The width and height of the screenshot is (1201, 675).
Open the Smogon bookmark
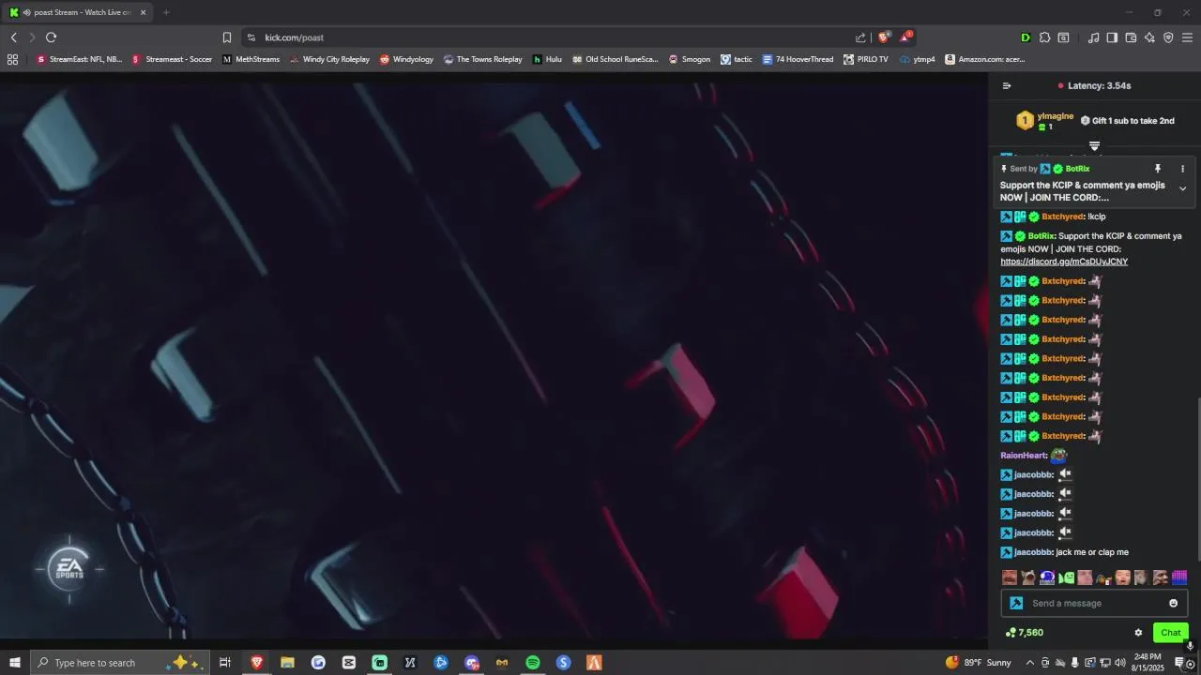689,59
